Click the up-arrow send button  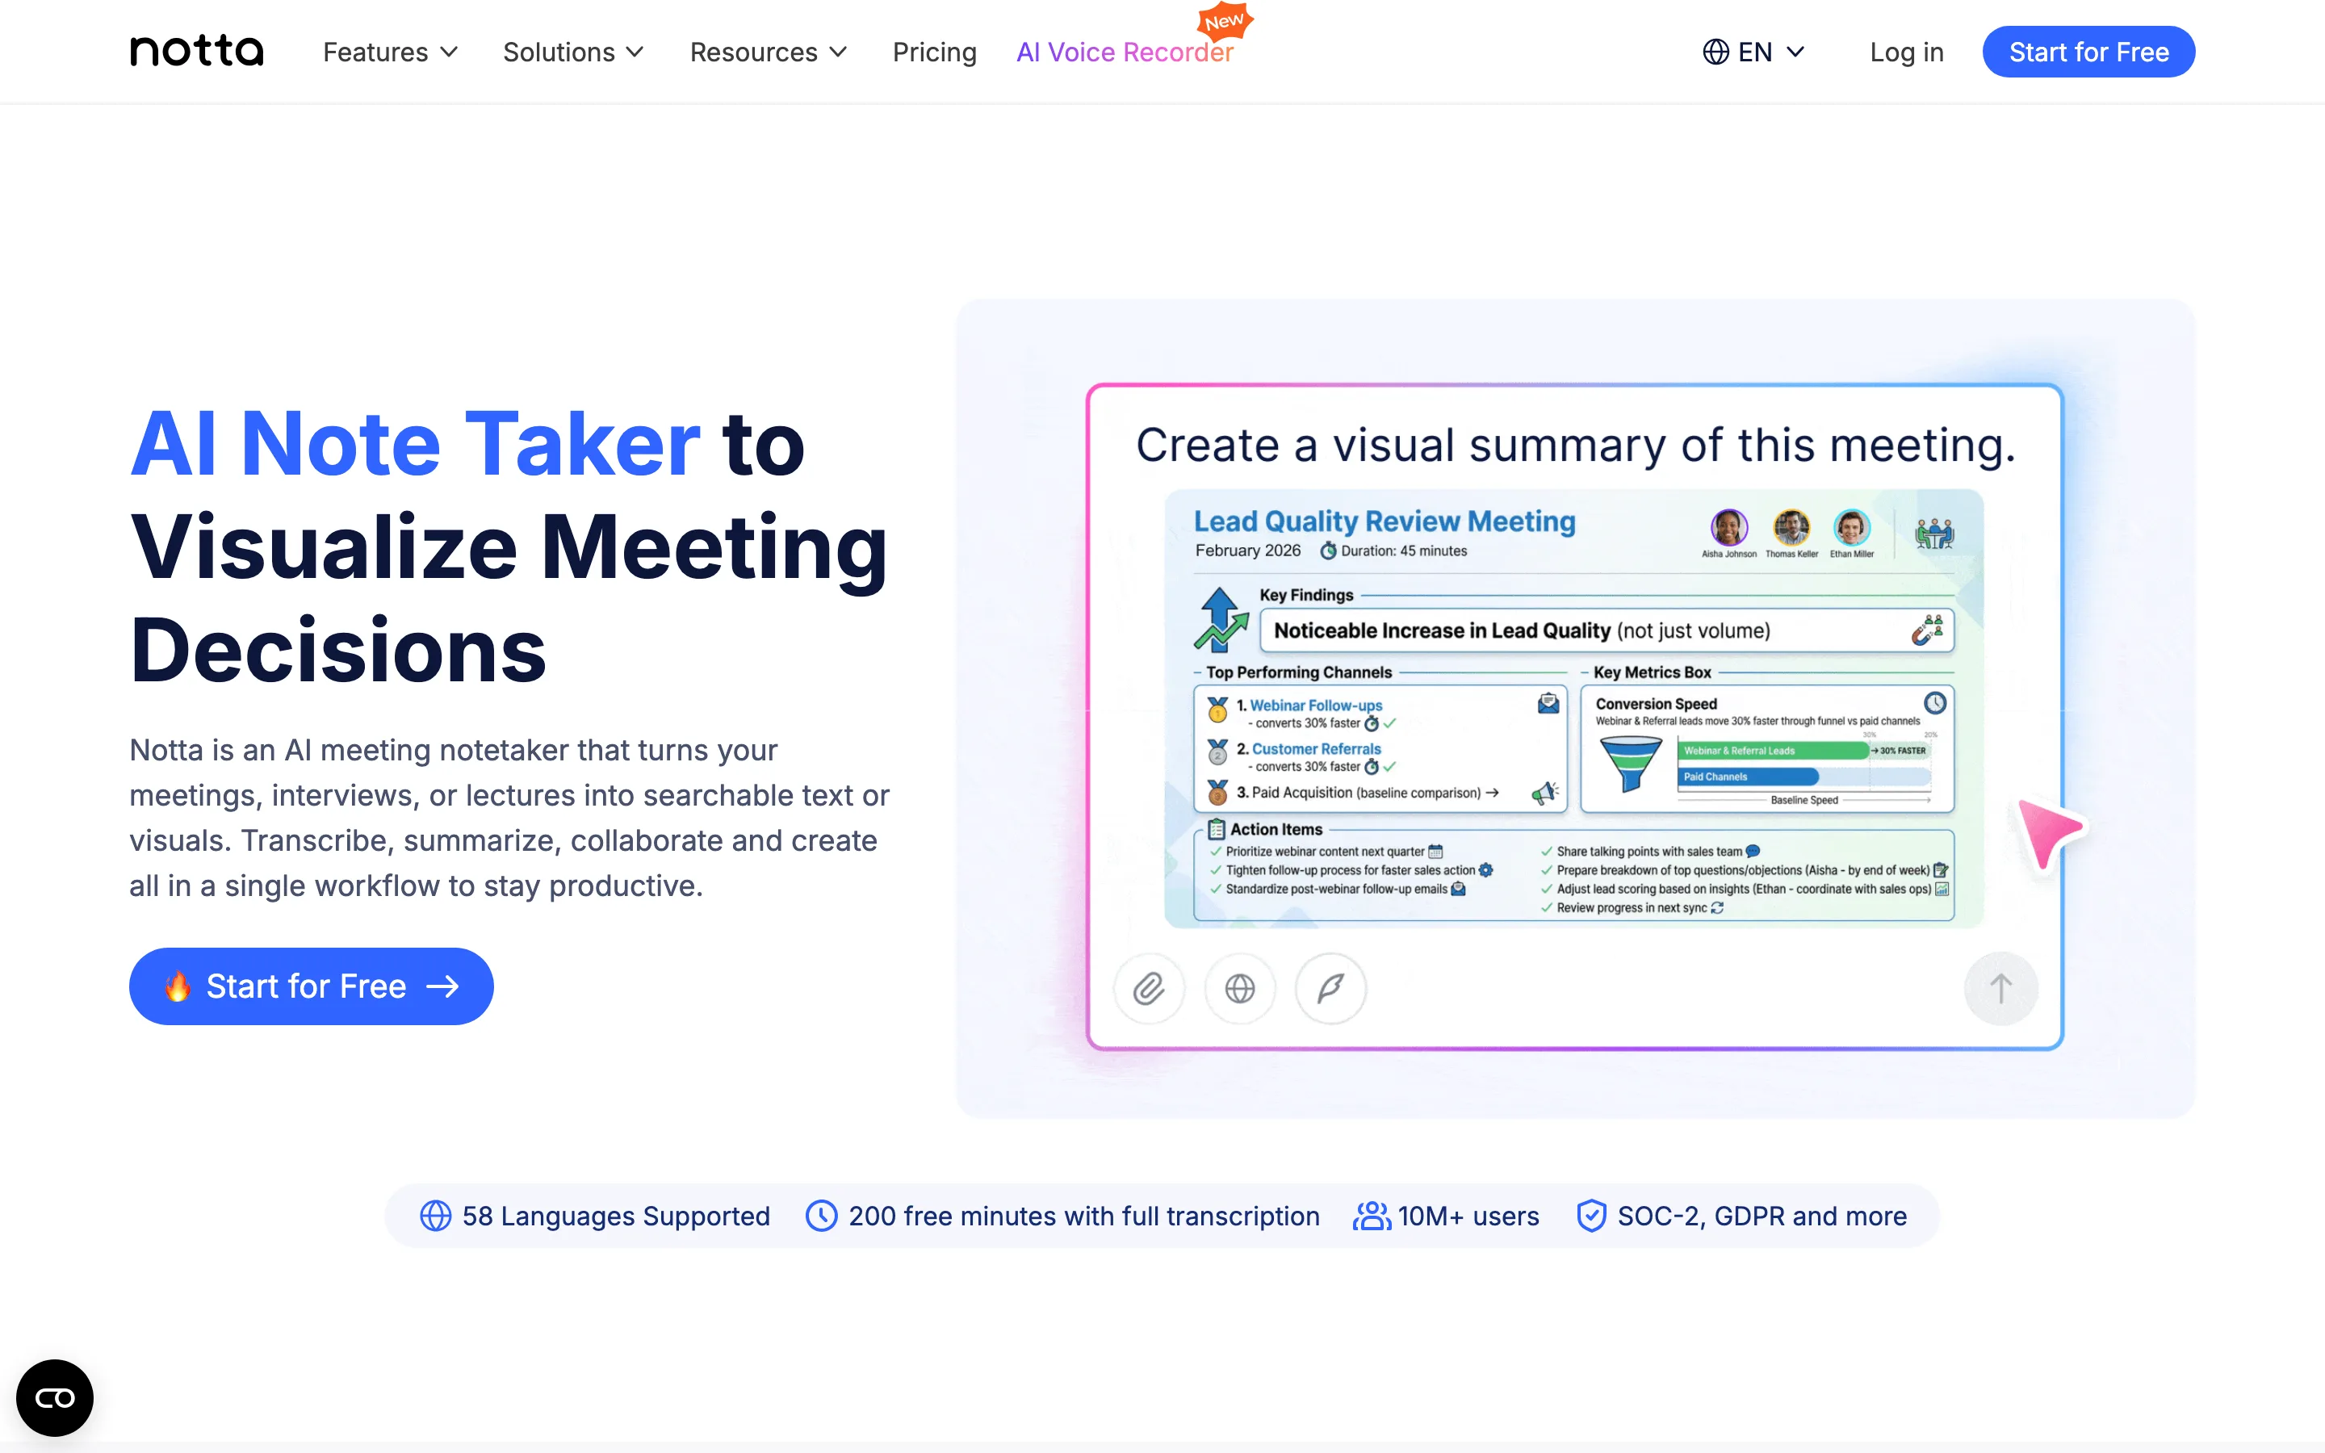point(2001,988)
